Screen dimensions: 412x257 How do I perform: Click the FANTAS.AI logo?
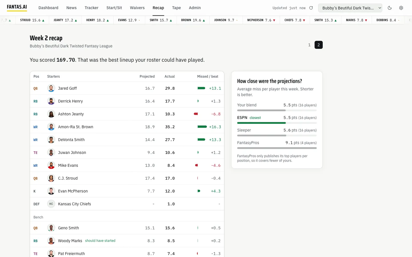pyautogui.click(x=17, y=7)
